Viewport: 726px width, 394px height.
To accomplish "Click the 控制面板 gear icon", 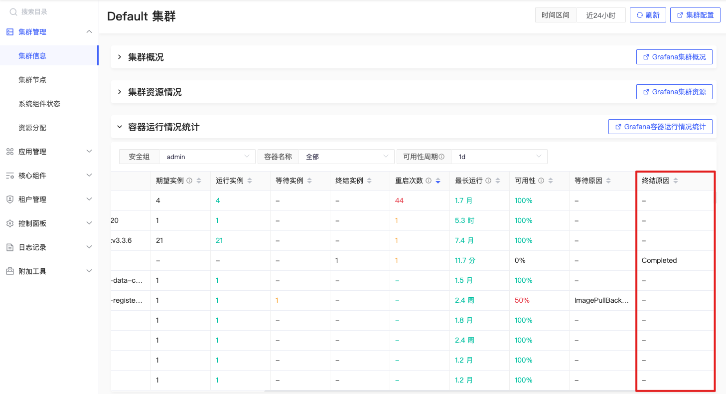I will tap(9, 223).
